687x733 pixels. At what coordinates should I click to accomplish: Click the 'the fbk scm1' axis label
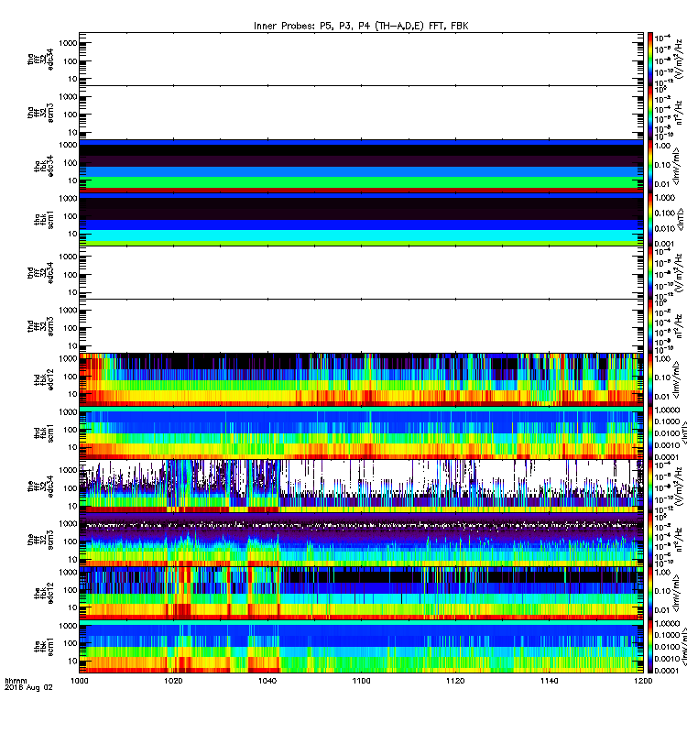point(44,647)
